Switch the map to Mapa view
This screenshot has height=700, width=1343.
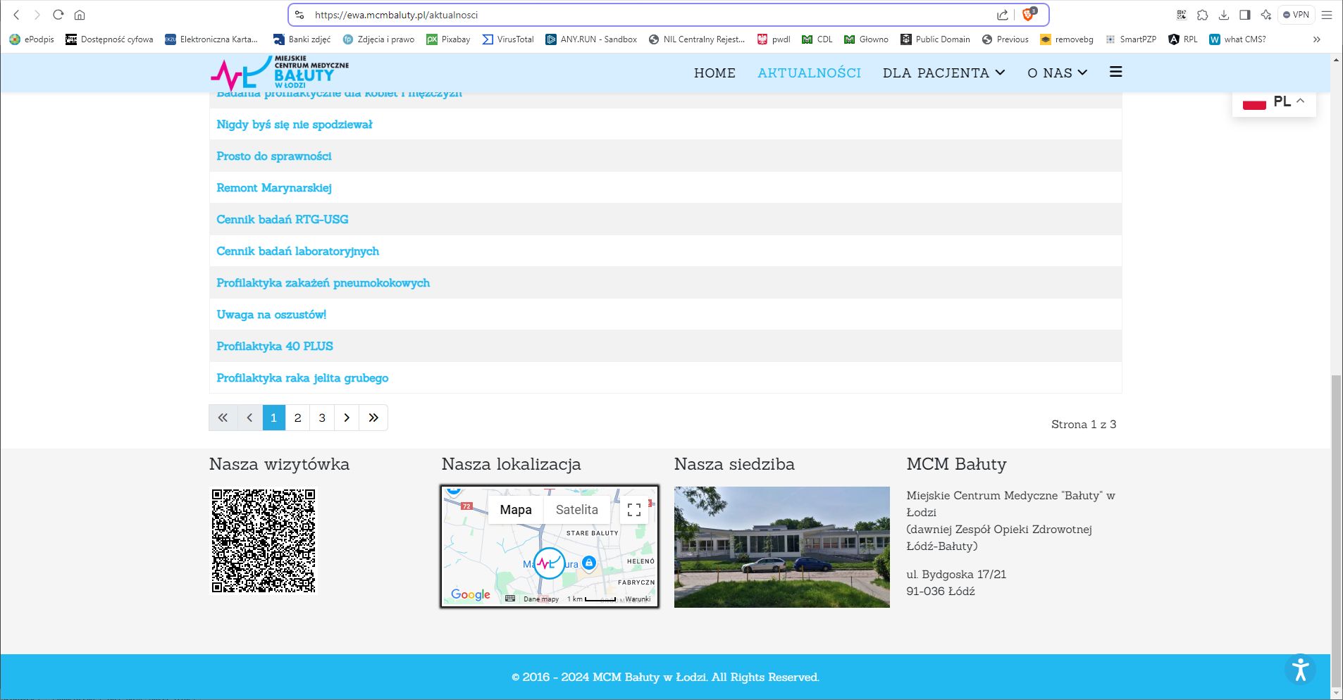(x=516, y=510)
